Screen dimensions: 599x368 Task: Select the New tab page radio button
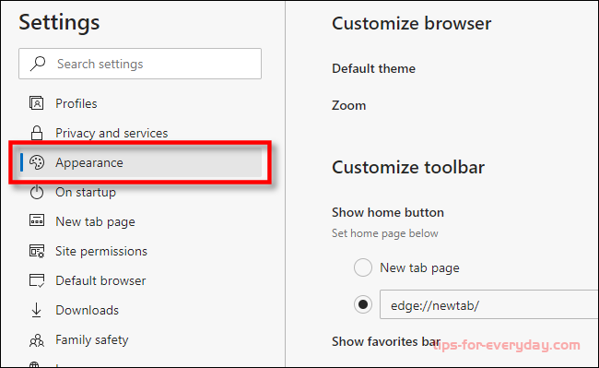point(362,267)
